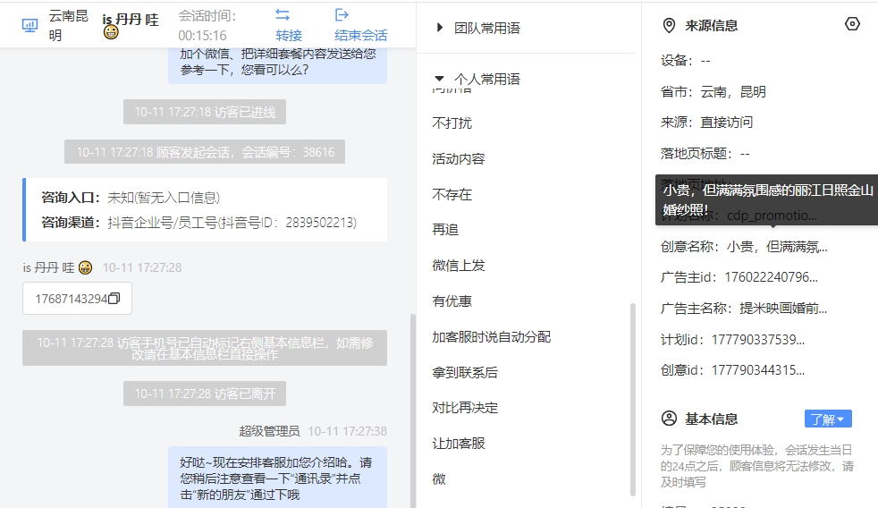
Task: Click the 结束会话 button label
Action: tap(360, 35)
